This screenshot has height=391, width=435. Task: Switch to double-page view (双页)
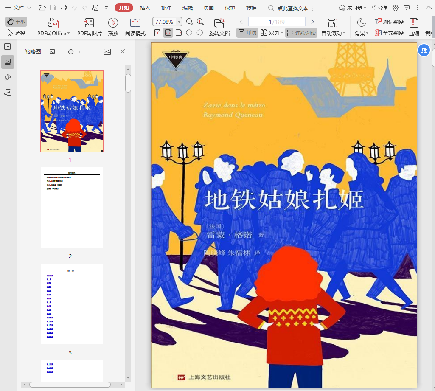coord(270,33)
